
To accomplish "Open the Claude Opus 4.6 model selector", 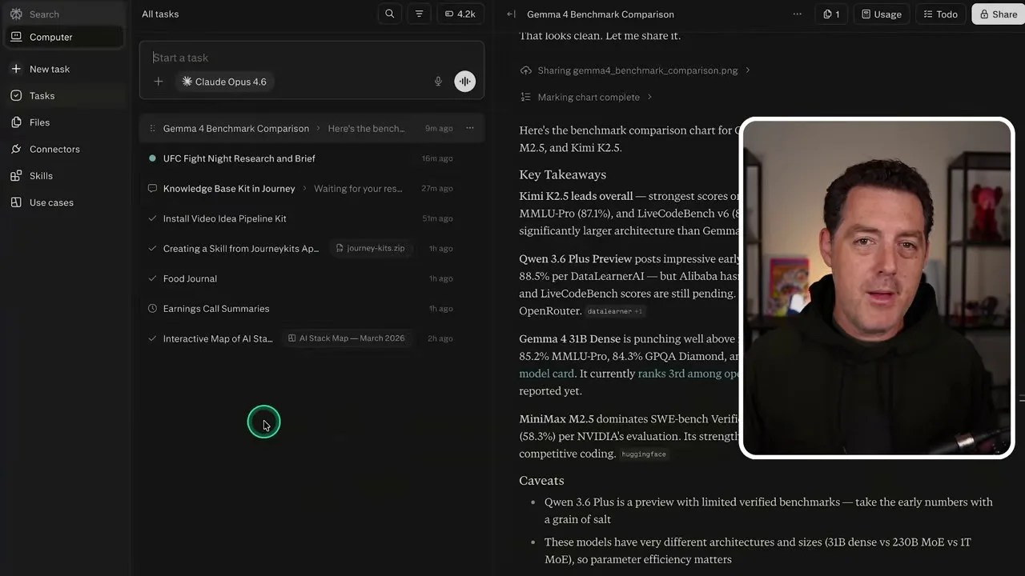I will click(x=224, y=82).
